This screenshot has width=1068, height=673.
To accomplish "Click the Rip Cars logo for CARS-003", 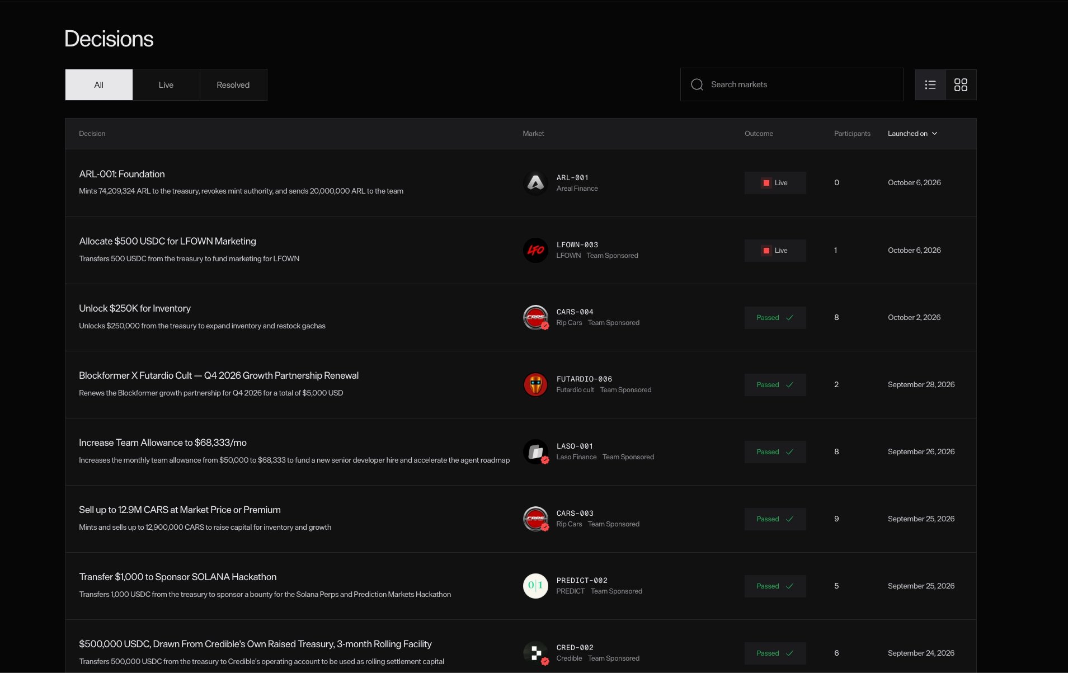I will pyautogui.click(x=535, y=519).
